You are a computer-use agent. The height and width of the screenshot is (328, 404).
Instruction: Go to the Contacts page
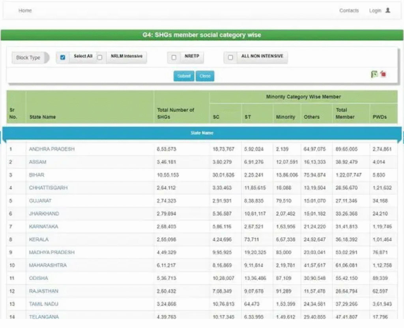pyautogui.click(x=349, y=11)
